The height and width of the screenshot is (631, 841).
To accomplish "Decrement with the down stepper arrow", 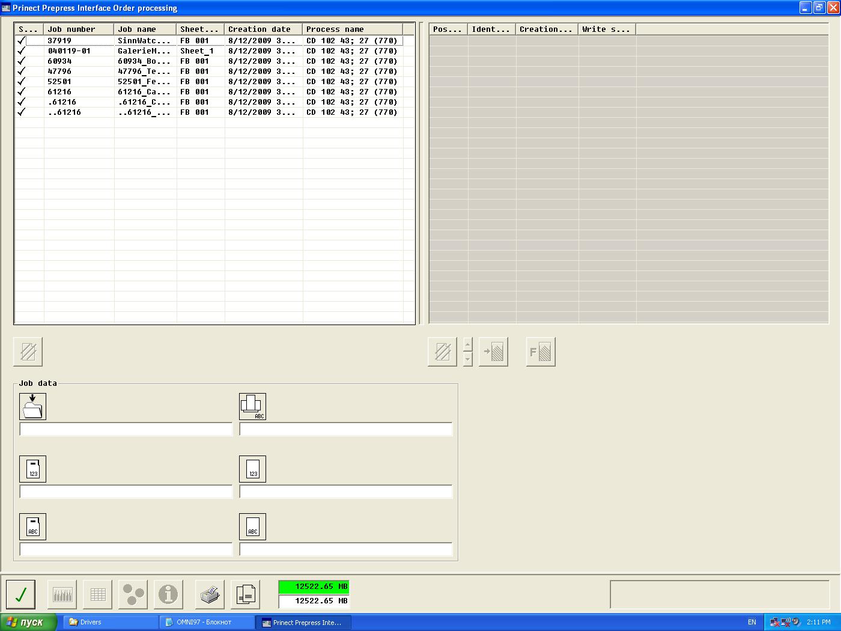I will (x=468, y=359).
